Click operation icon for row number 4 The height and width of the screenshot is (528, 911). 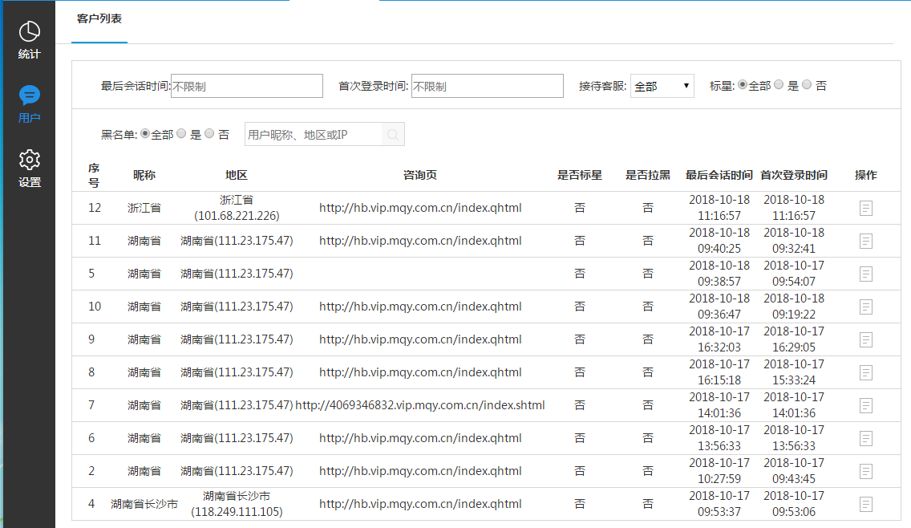[866, 504]
